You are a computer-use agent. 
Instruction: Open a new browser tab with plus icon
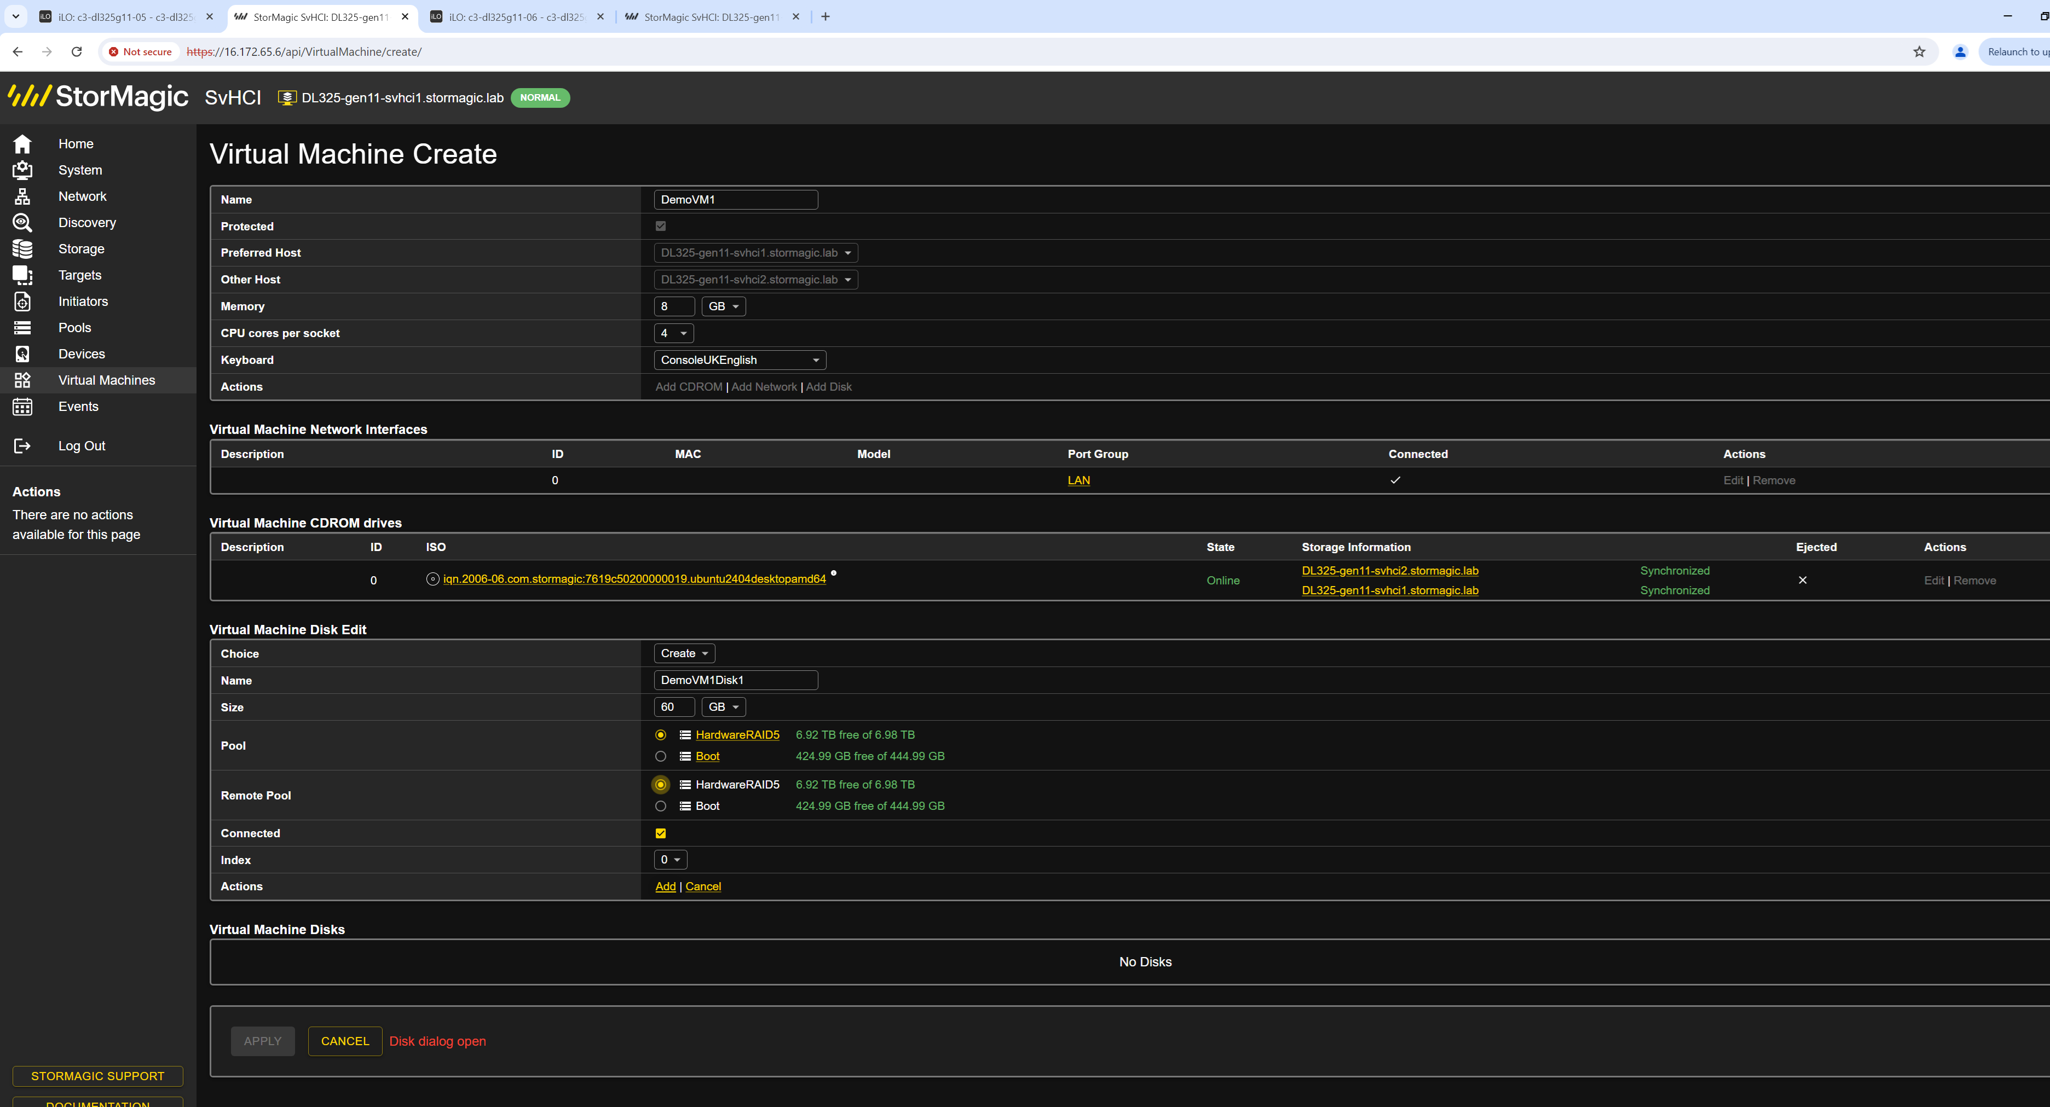pyautogui.click(x=825, y=17)
